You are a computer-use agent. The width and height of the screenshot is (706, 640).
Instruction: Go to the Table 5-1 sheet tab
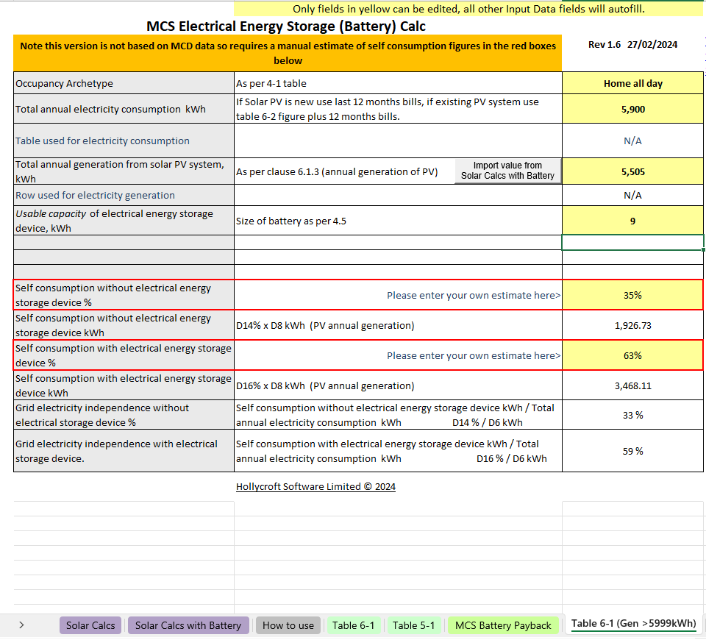pyautogui.click(x=413, y=625)
